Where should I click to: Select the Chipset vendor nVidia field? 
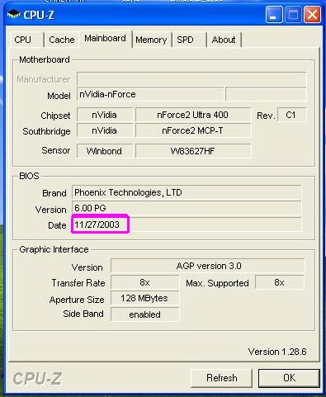point(105,115)
